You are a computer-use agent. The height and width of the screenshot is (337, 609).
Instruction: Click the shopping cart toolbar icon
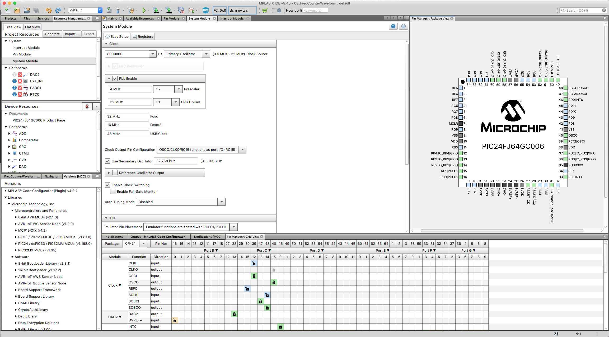tap(265, 10)
